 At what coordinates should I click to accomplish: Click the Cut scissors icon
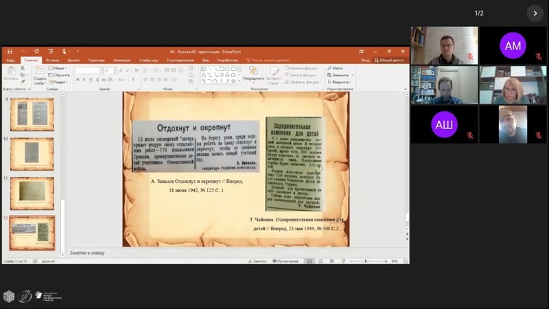23,68
